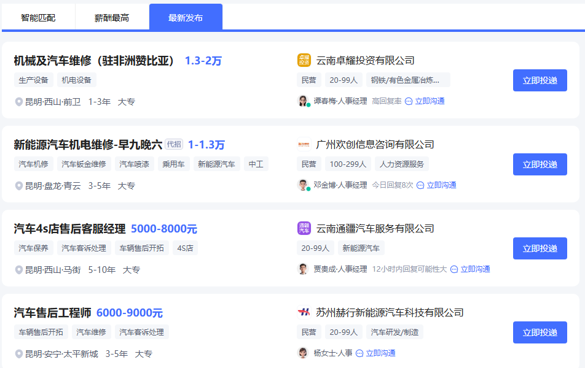The height and width of the screenshot is (368, 585).
Task: Start 立即沟通 chat with 杨女士
Action: pos(375,353)
